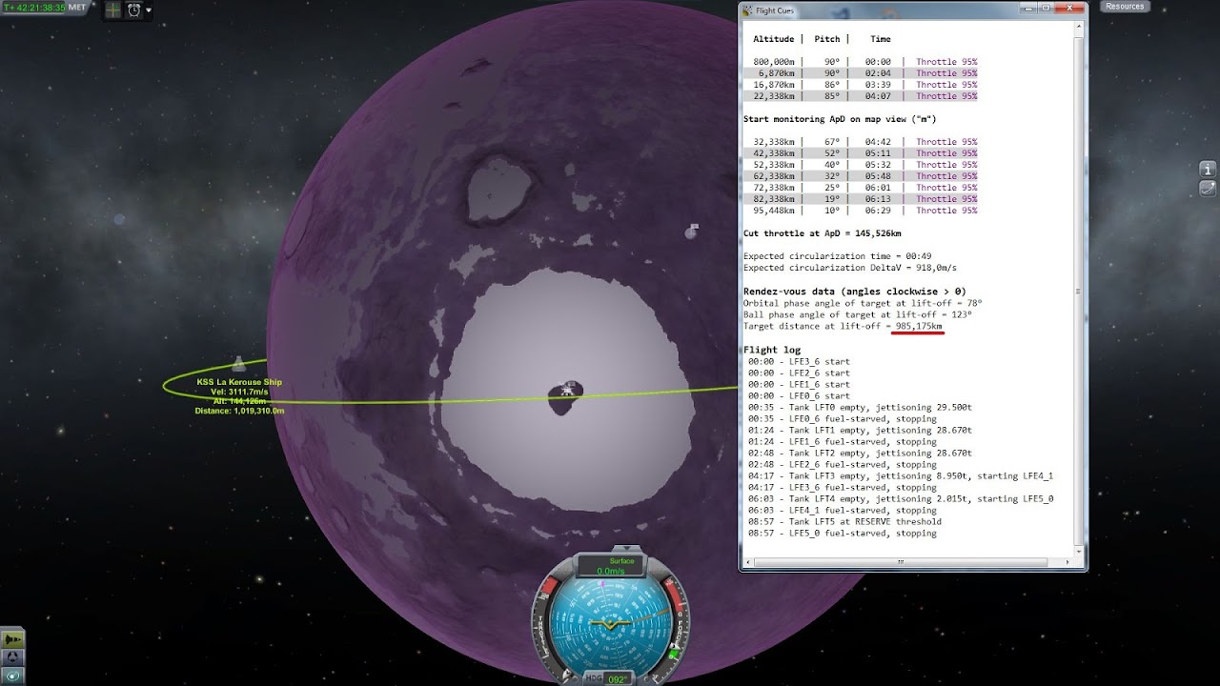Select the KSS La Kerouse Ship label
The height and width of the screenshot is (686, 1220).
click(239, 382)
